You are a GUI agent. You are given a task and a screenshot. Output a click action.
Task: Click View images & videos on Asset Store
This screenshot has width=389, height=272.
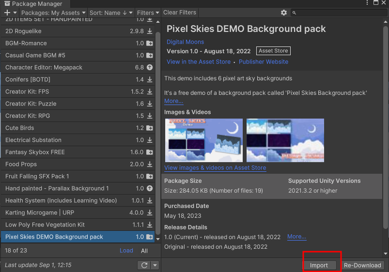click(x=215, y=168)
